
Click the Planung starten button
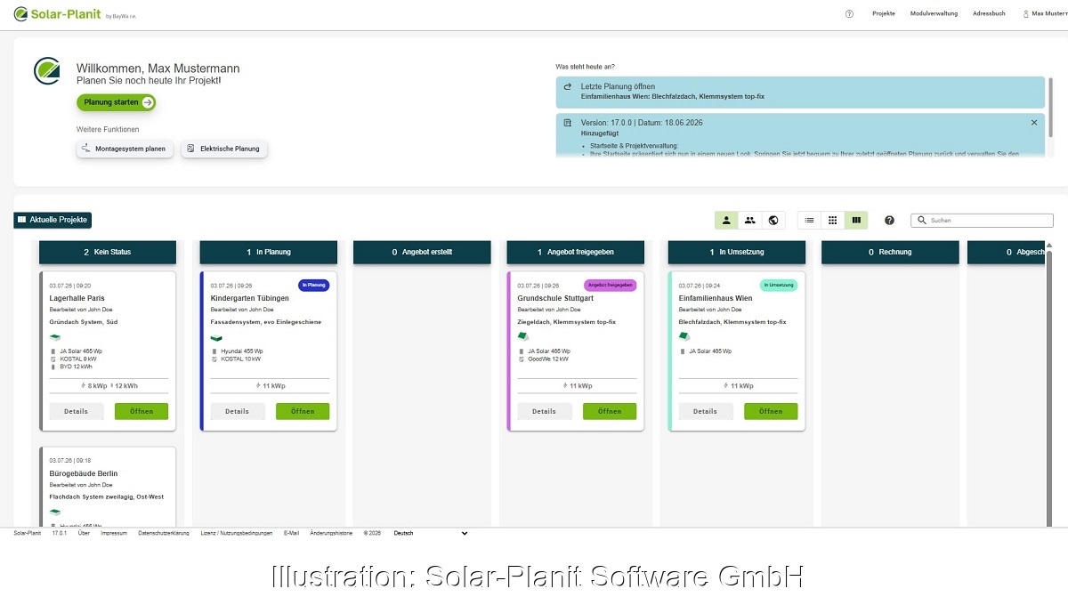[117, 102]
